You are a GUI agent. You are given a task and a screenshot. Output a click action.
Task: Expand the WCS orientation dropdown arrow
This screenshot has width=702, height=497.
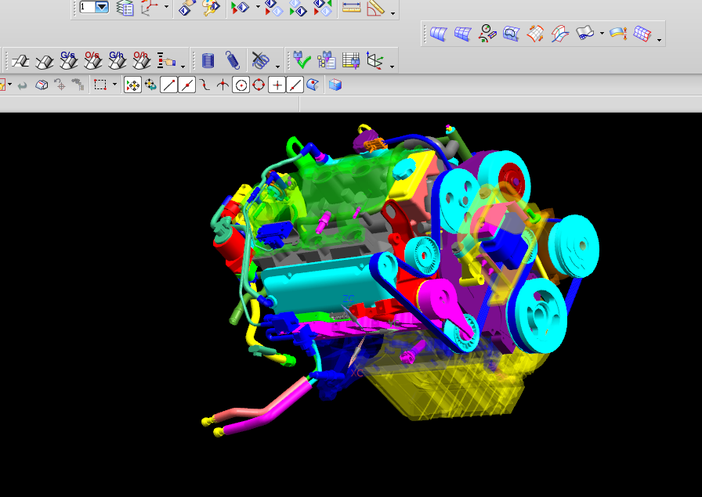click(166, 7)
